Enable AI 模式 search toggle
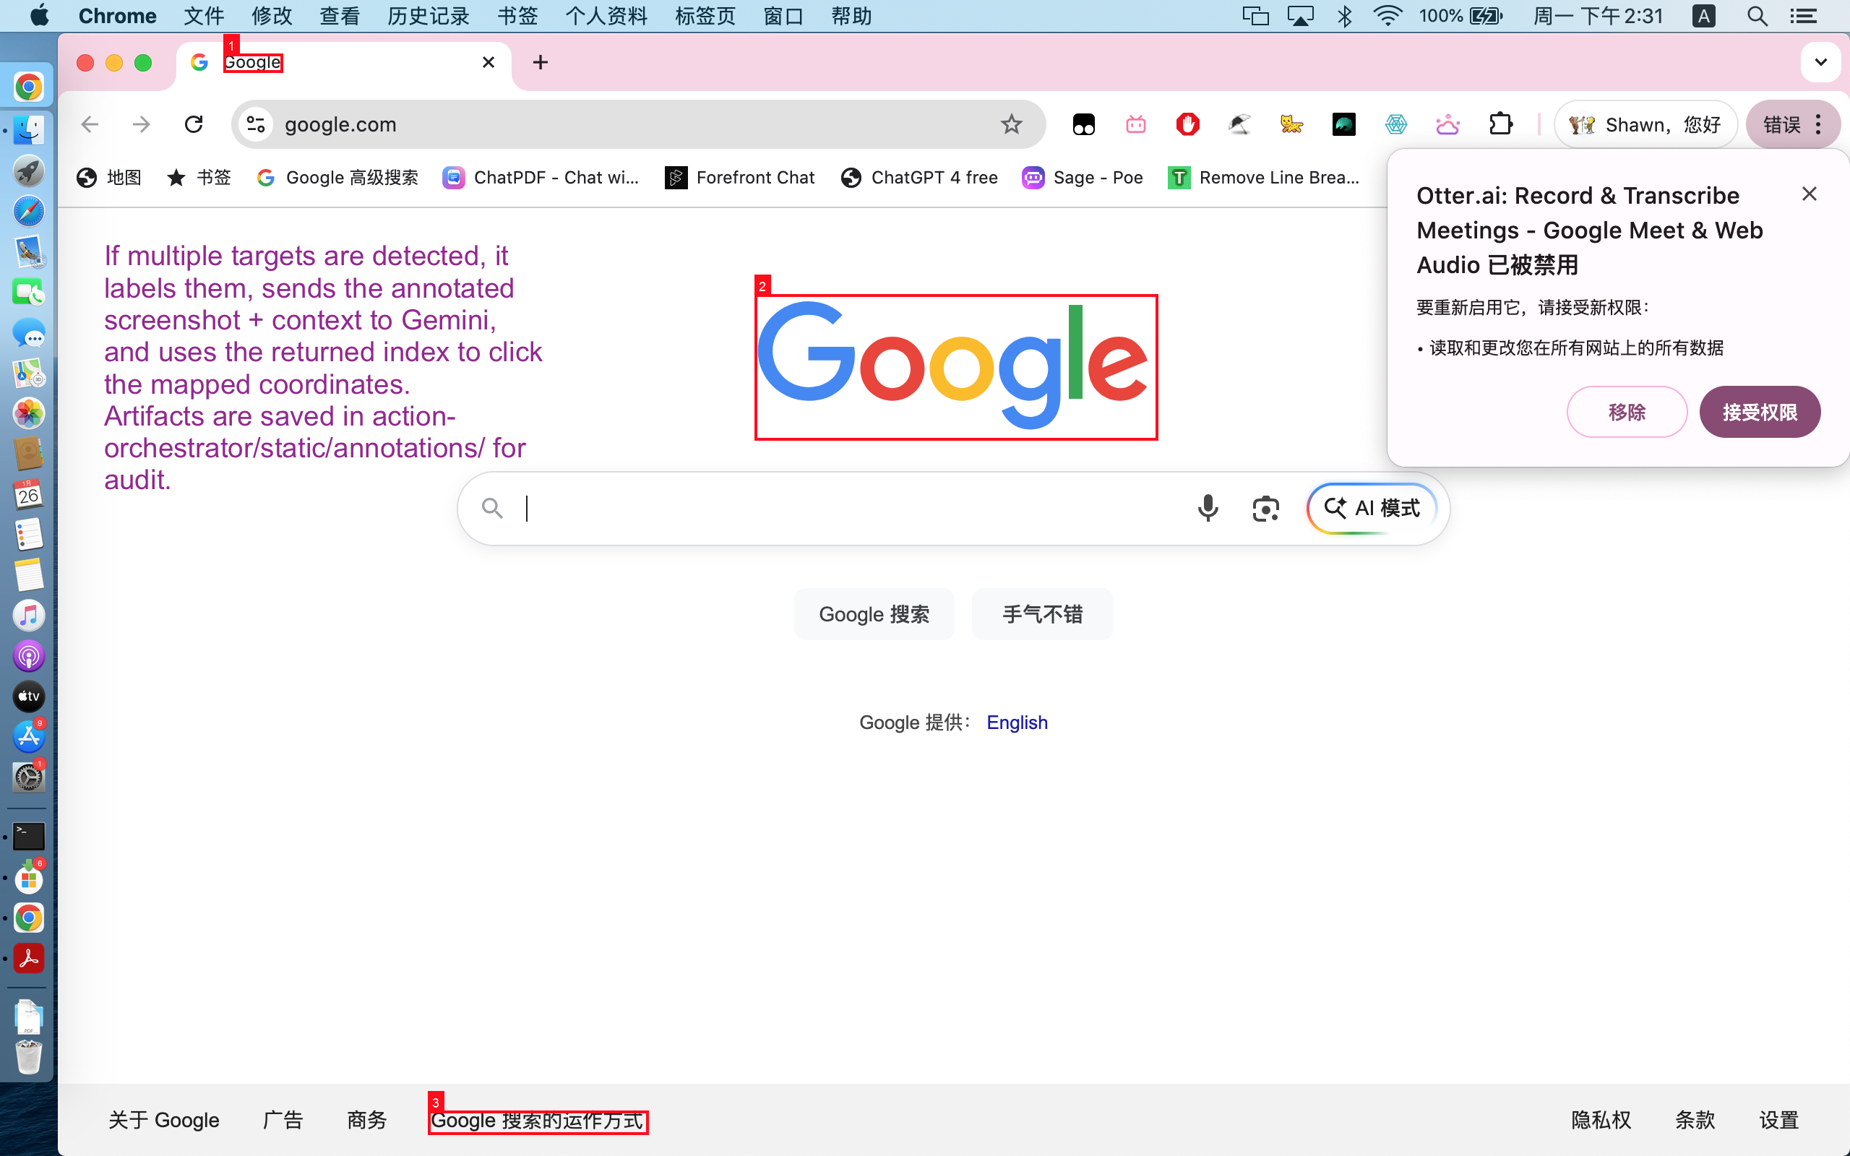 [x=1371, y=508]
